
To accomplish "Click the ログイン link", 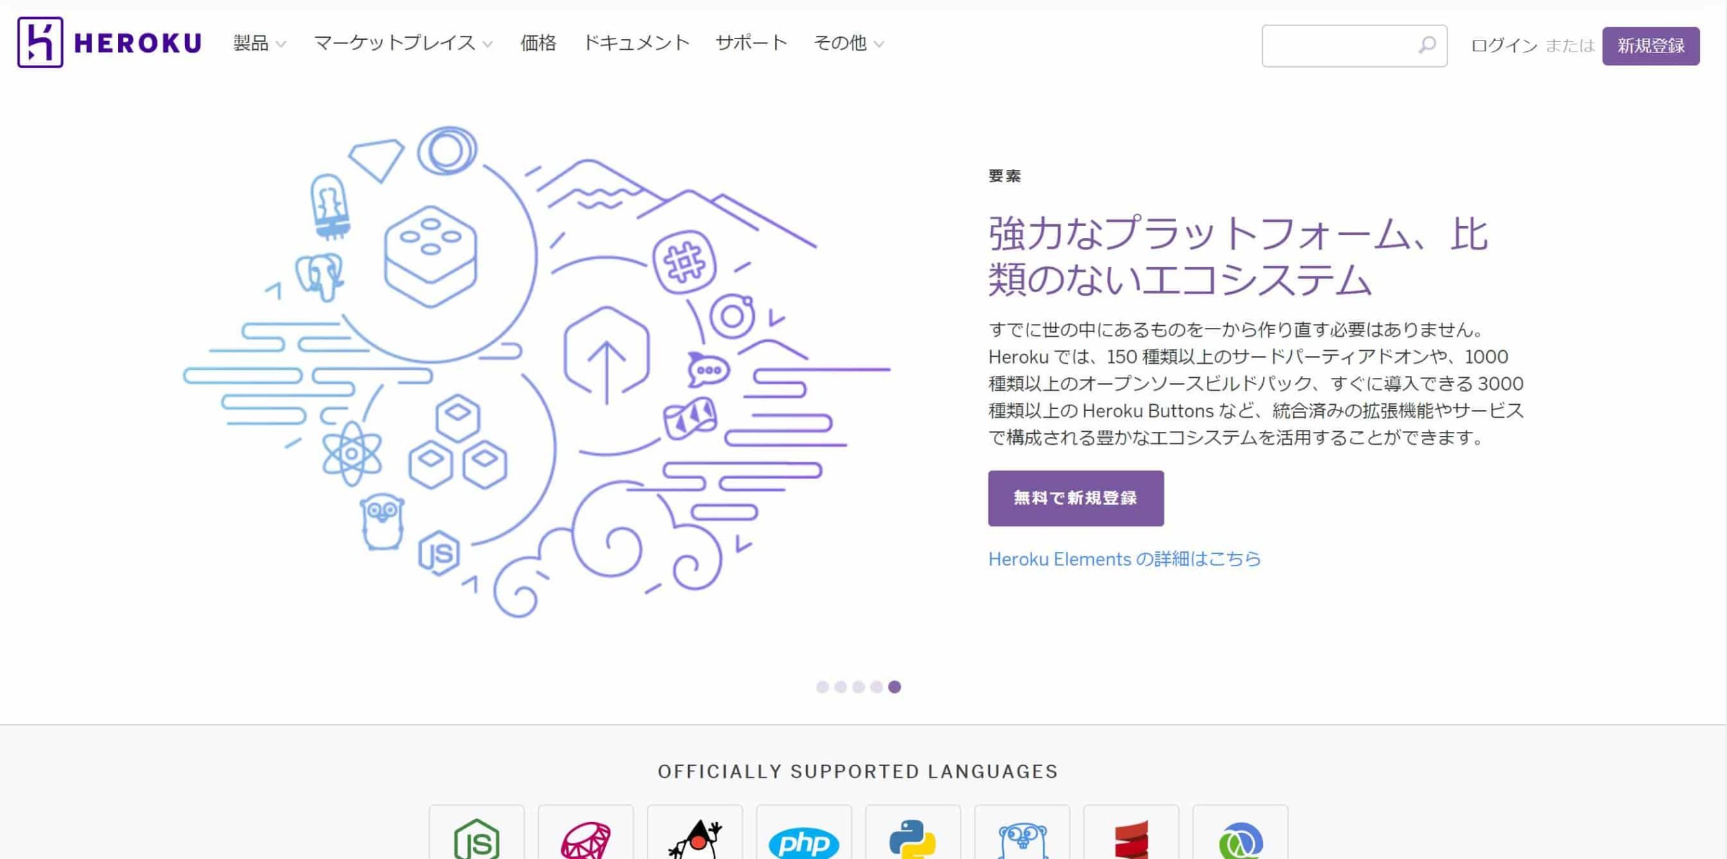I will point(1504,46).
